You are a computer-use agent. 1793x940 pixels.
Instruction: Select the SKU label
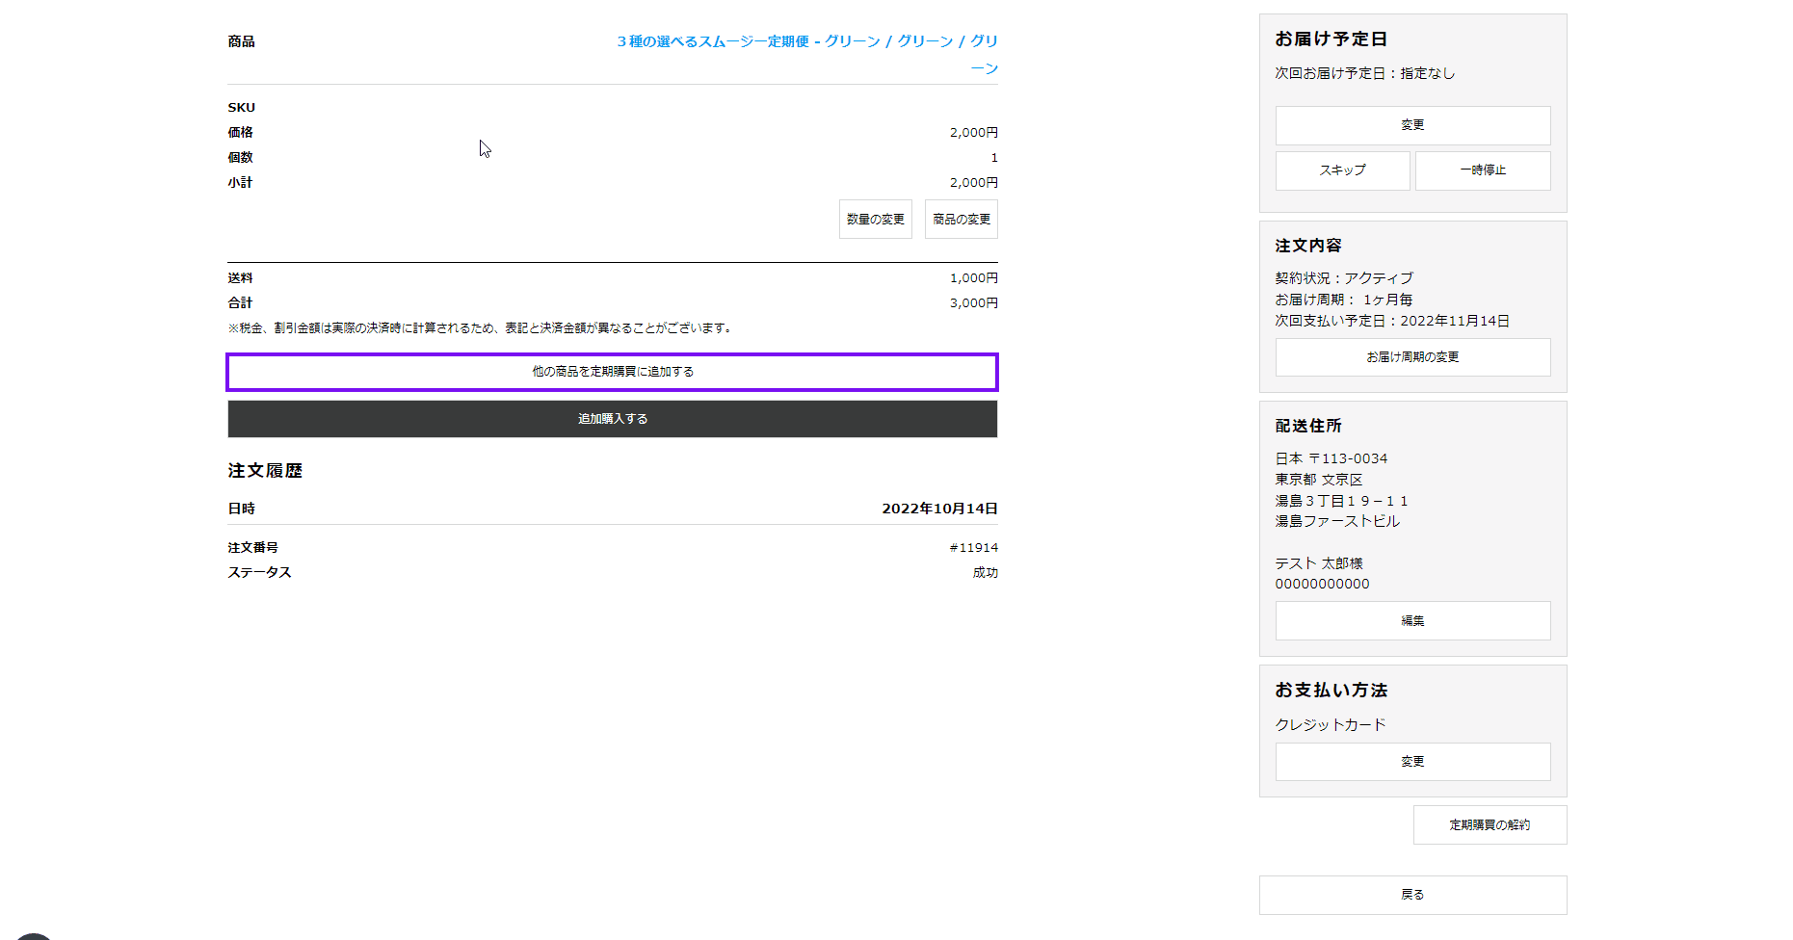pos(241,108)
